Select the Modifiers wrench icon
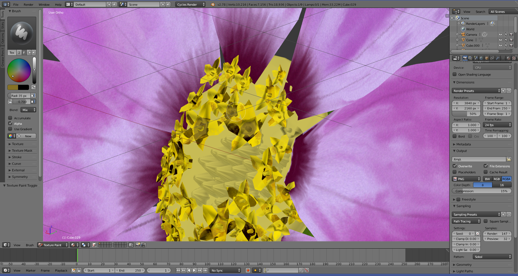The width and height of the screenshot is (518, 276). point(498,58)
